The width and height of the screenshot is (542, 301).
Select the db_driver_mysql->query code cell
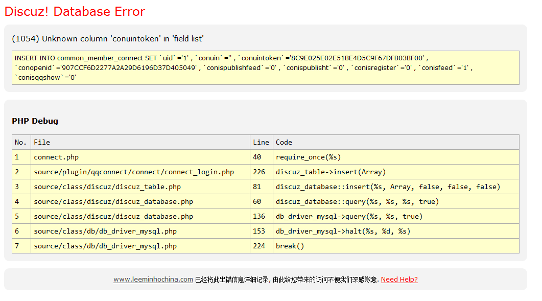click(396, 217)
